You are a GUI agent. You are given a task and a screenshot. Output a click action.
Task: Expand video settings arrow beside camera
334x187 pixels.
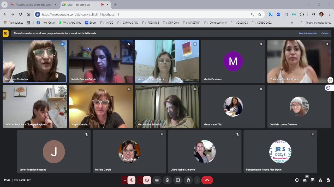pyautogui.click(x=140, y=180)
